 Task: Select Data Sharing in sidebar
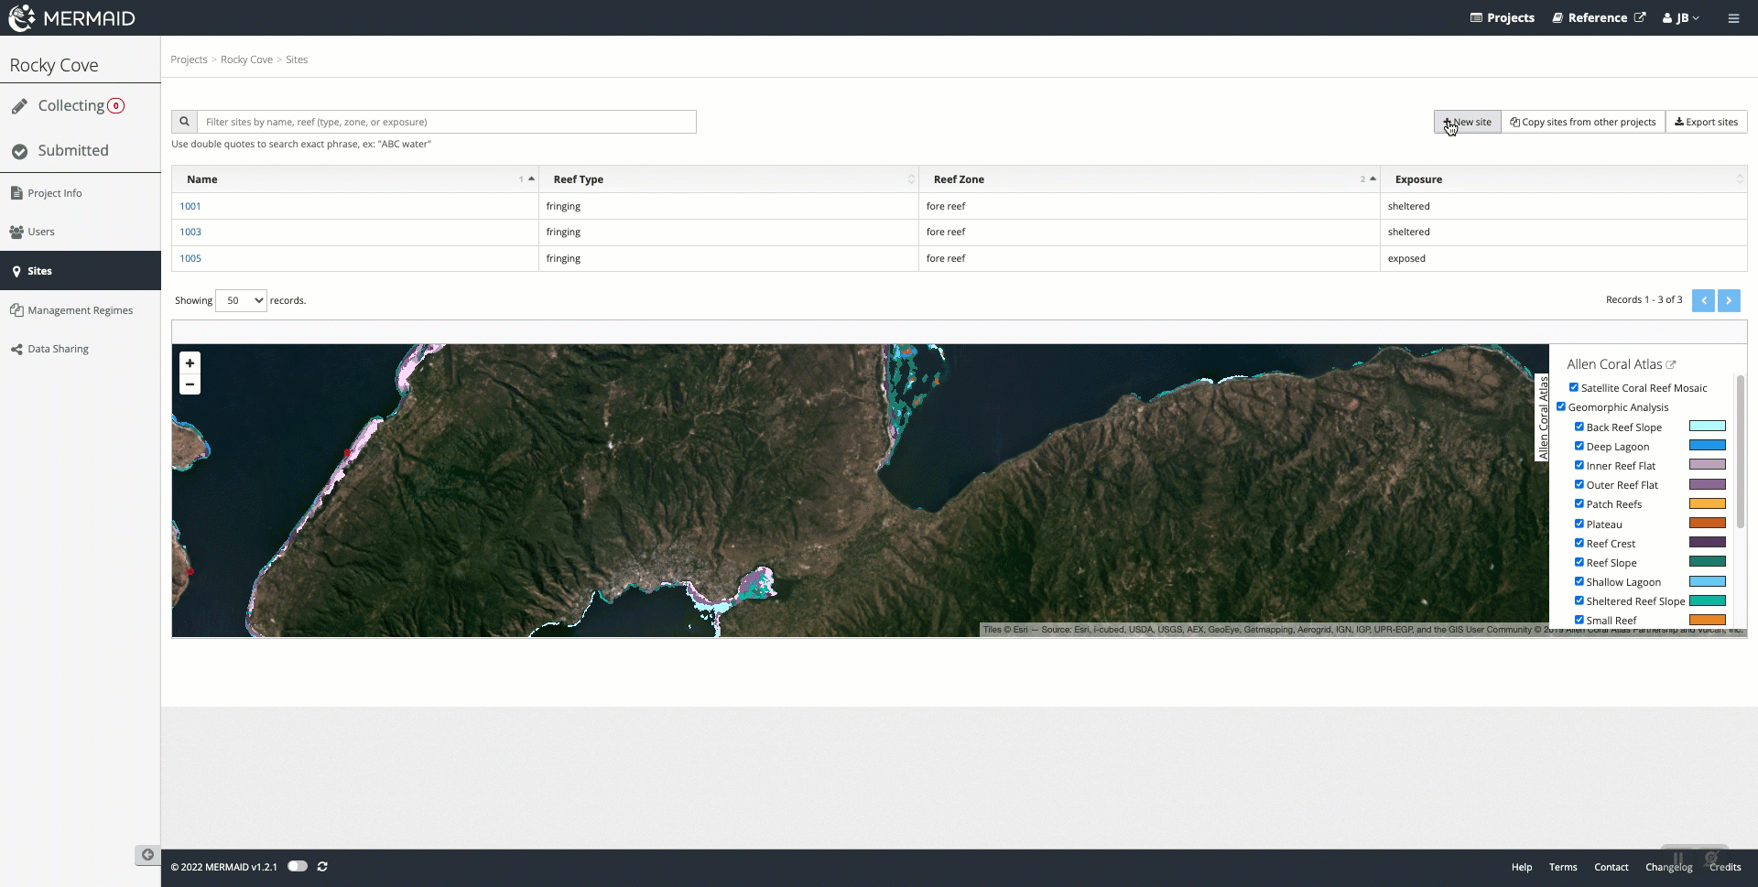tap(58, 349)
